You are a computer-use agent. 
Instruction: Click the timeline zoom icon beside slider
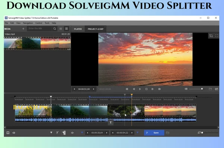coord(199,133)
